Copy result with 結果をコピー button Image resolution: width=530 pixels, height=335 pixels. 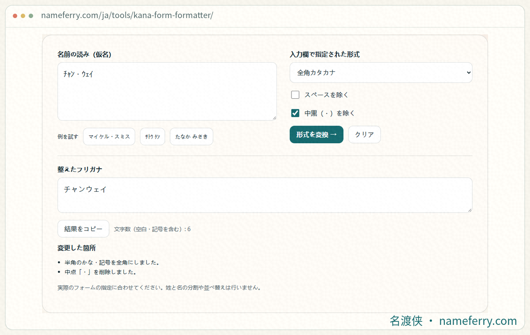pyautogui.click(x=83, y=229)
